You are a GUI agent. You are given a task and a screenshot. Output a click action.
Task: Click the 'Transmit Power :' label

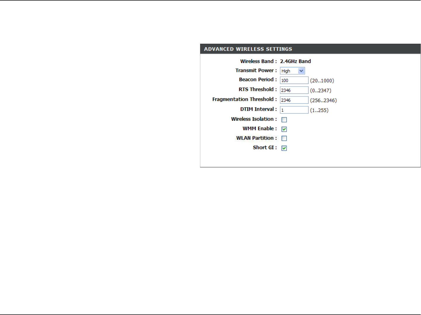coord(256,70)
